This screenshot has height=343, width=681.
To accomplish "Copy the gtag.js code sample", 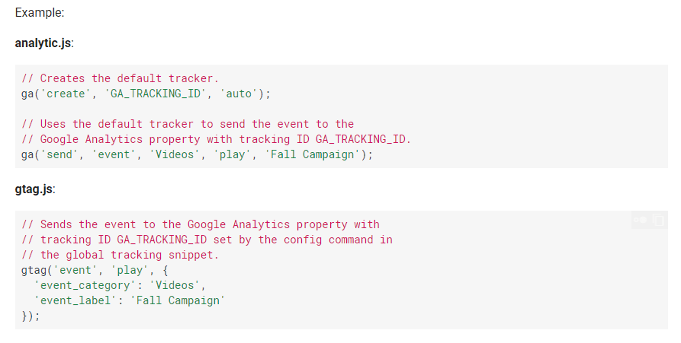I will pos(658,220).
